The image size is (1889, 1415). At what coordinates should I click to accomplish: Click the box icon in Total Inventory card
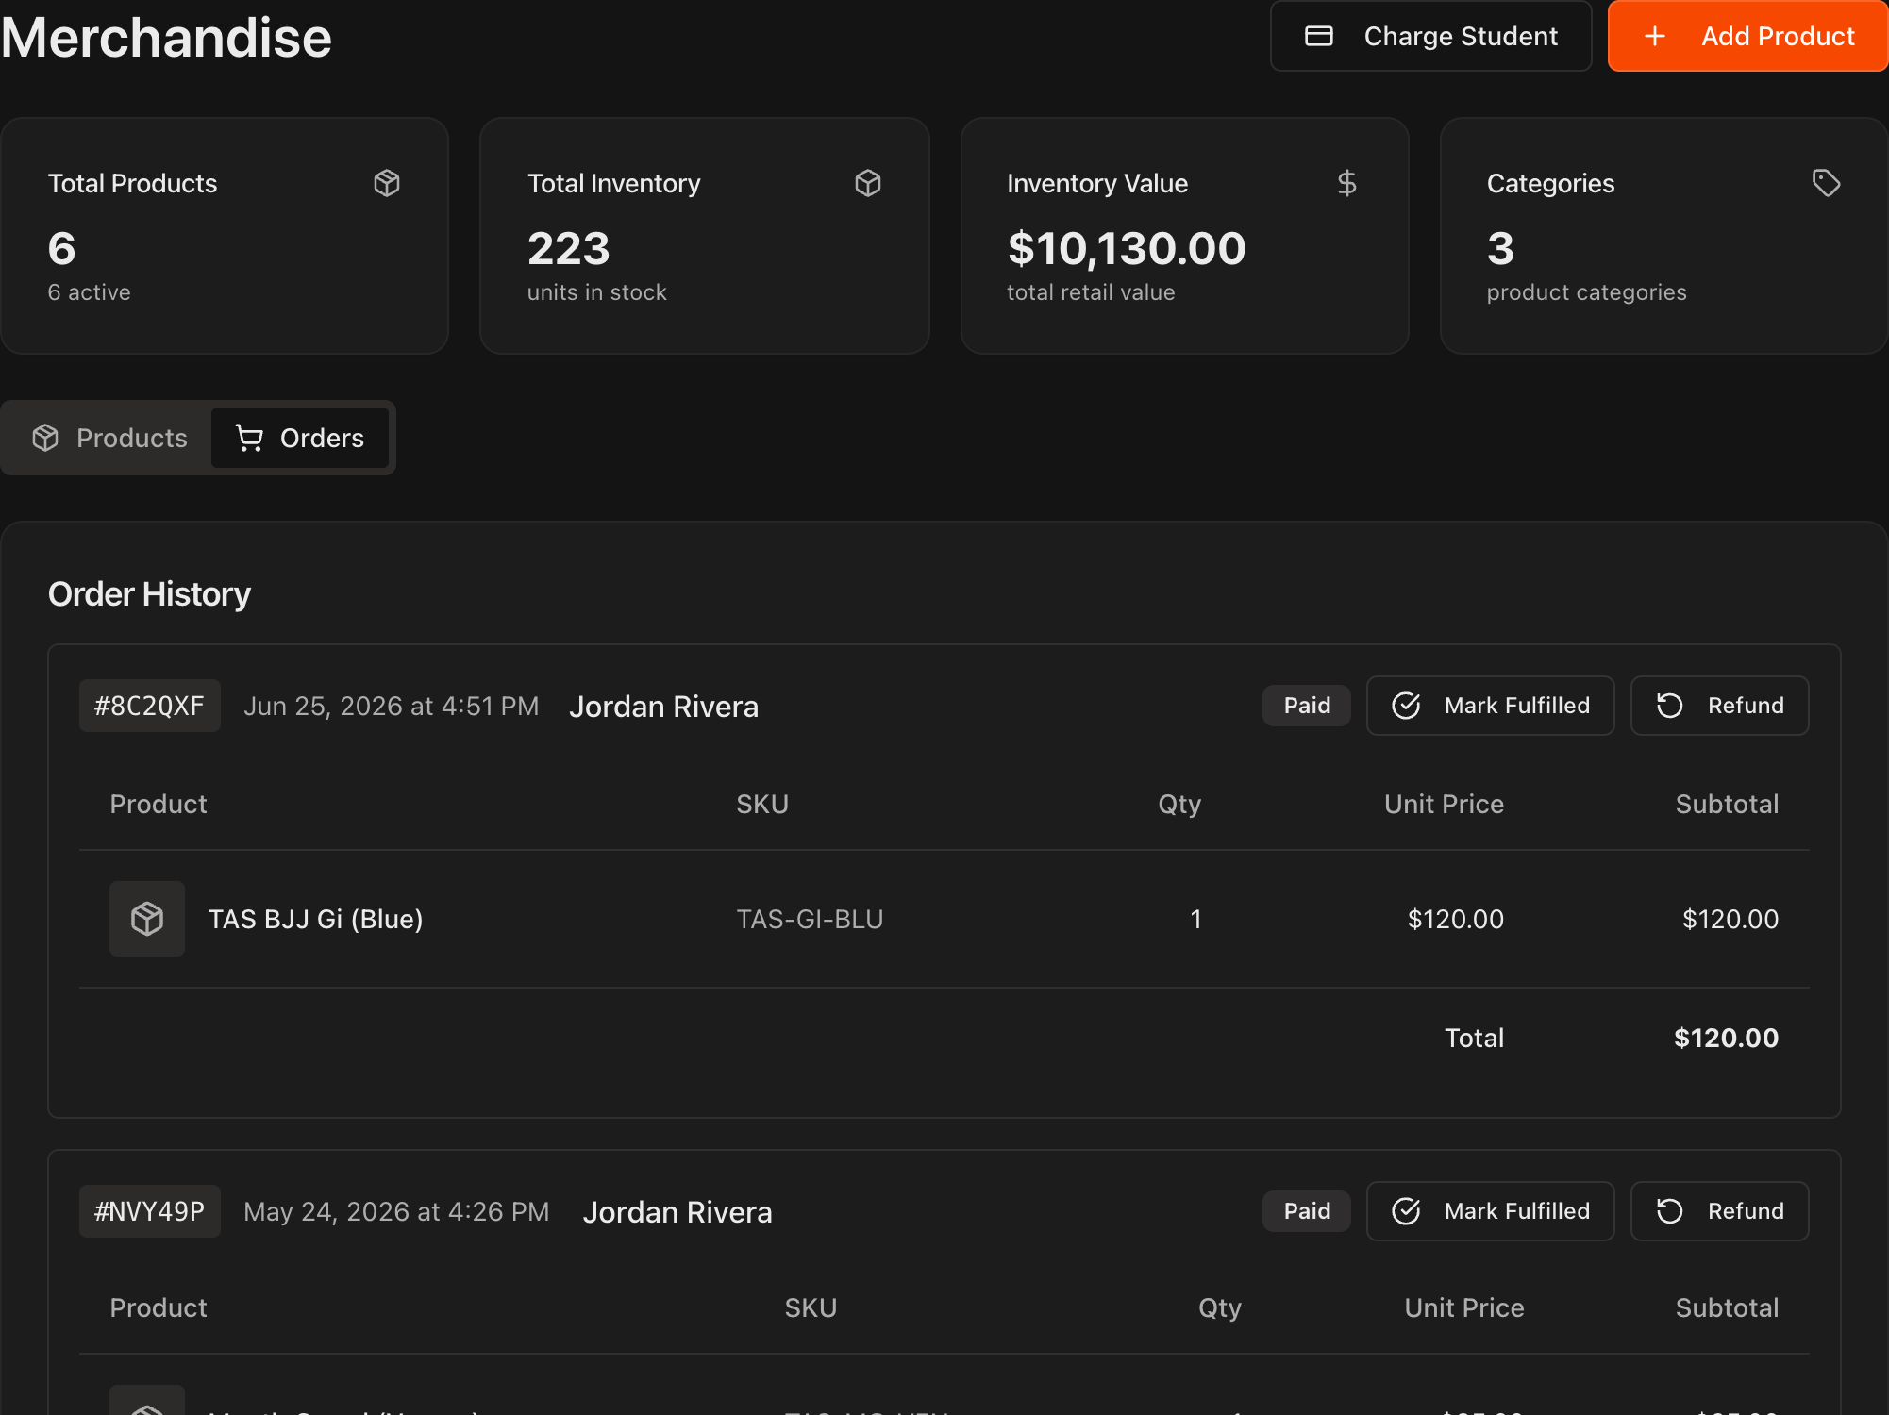click(868, 183)
